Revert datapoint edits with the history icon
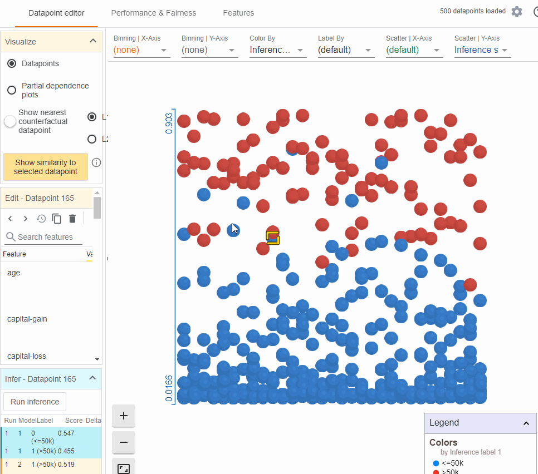 [x=41, y=218]
